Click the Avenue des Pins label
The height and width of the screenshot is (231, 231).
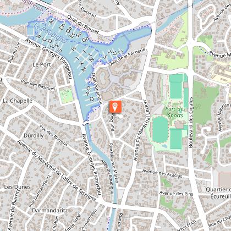tap(176, 194)
